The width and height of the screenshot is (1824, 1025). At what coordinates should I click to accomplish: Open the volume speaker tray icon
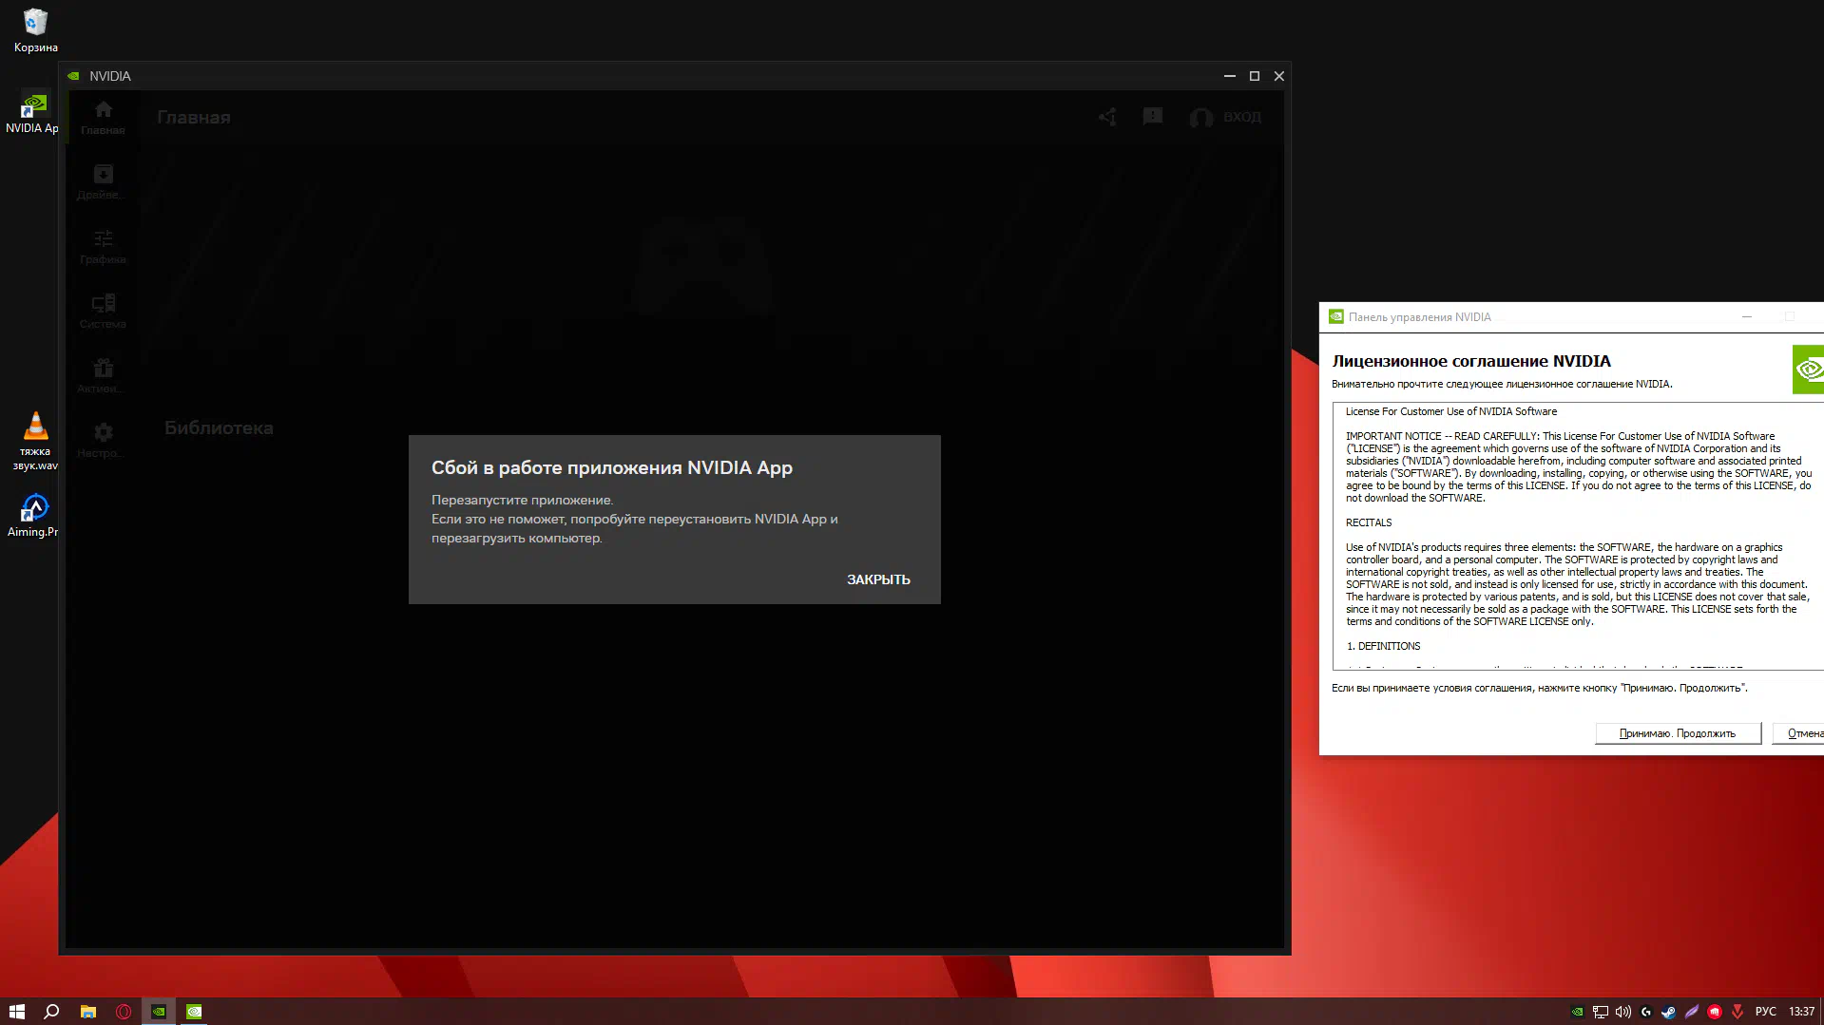pos(1623,1012)
